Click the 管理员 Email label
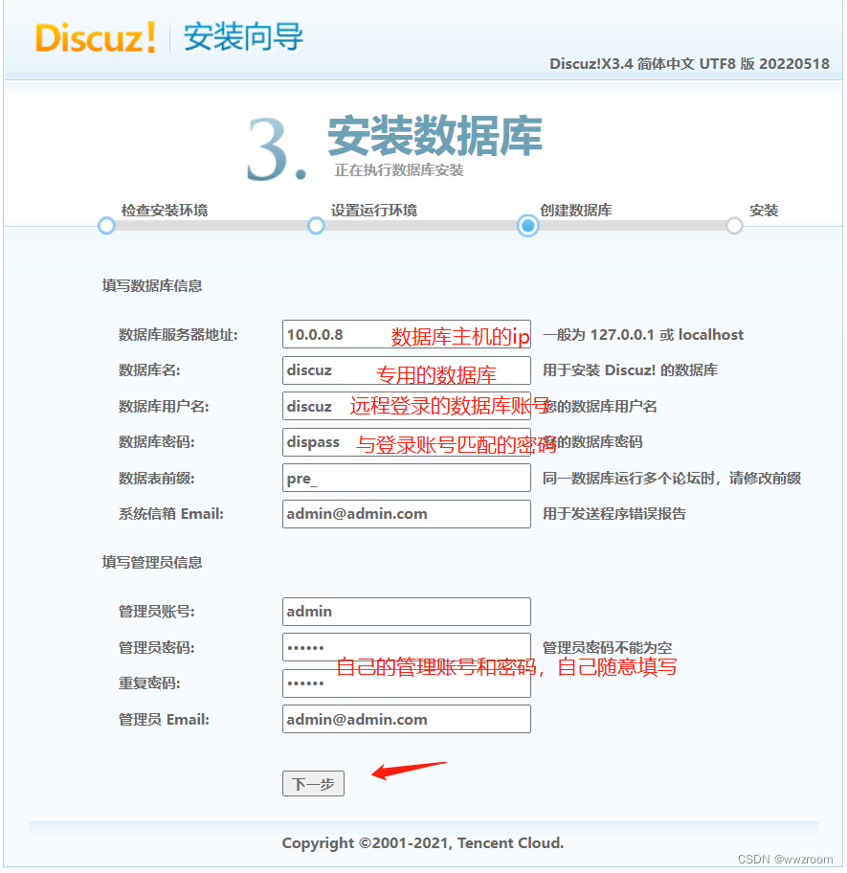The width and height of the screenshot is (847, 873). tap(165, 719)
